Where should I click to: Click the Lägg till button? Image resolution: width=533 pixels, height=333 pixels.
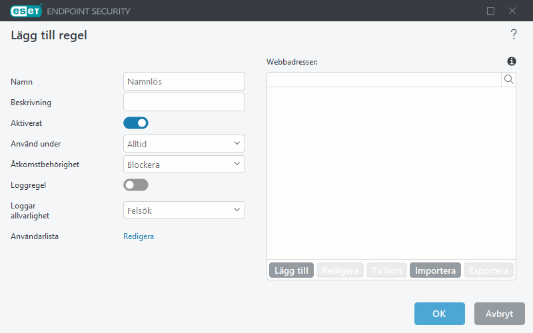[x=291, y=270]
